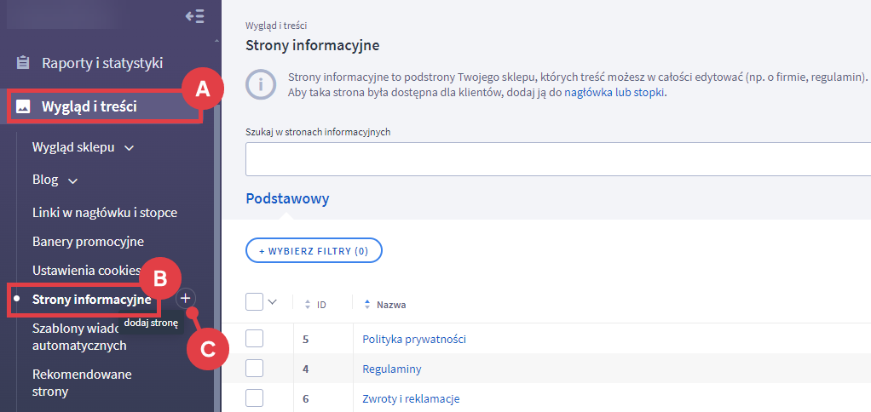871x412 pixels.
Task: Sort by Nazwa column arrows
Action: click(x=367, y=304)
